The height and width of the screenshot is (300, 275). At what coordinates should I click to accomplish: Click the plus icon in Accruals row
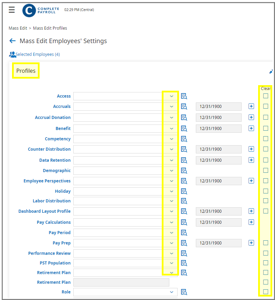tap(251, 106)
